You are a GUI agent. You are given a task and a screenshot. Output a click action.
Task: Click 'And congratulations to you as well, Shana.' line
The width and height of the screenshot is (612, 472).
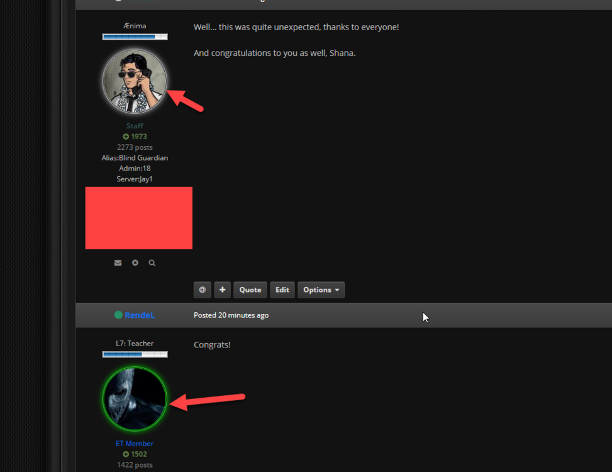pos(274,53)
